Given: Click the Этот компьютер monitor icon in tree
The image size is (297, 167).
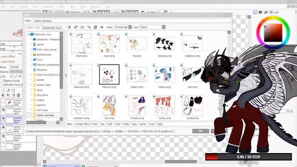Looking at the screenshot, I should (x=34, y=50).
